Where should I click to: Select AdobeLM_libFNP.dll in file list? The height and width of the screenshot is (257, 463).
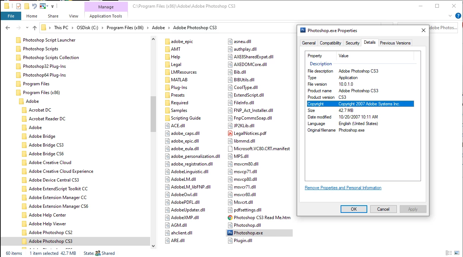[x=191, y=187]
